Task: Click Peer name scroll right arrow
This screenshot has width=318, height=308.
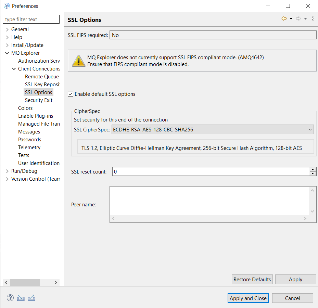Action: pyautogui.click(x=305, y=218)
